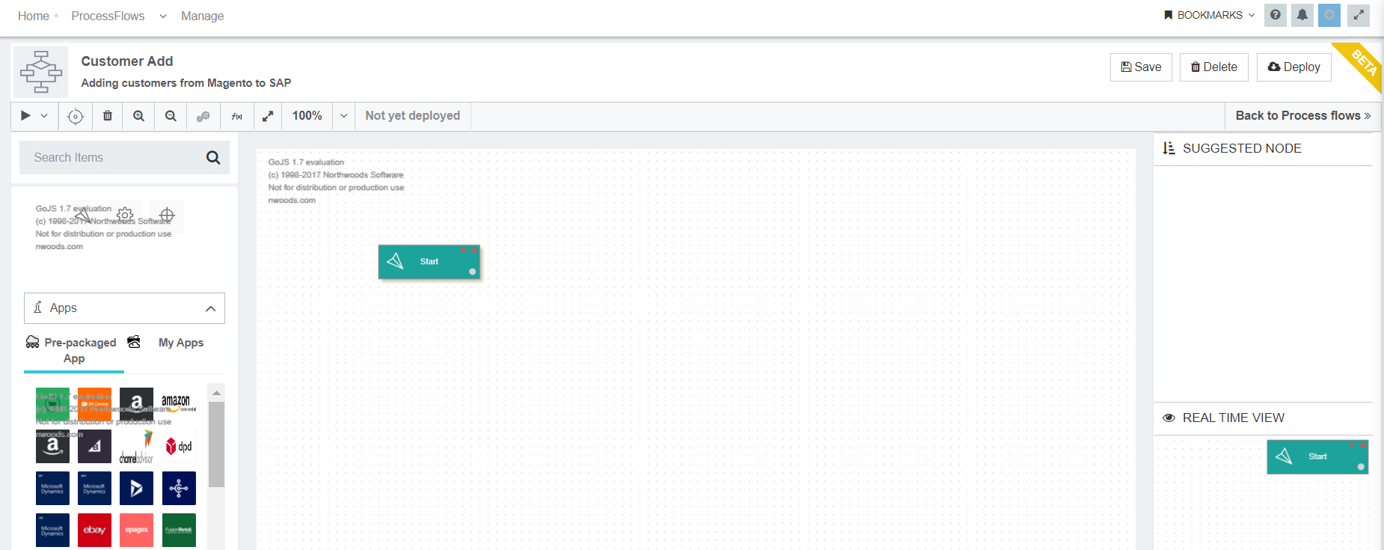The image size is (1384, 550).
Task: Click the expand arrows icon in toolbar
Action: (x=268, y=116)
